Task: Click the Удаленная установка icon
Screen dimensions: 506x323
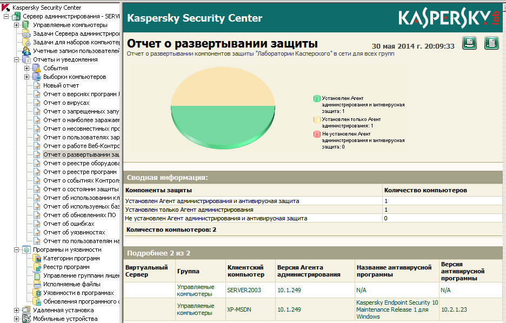Action: tap(26, 310)
